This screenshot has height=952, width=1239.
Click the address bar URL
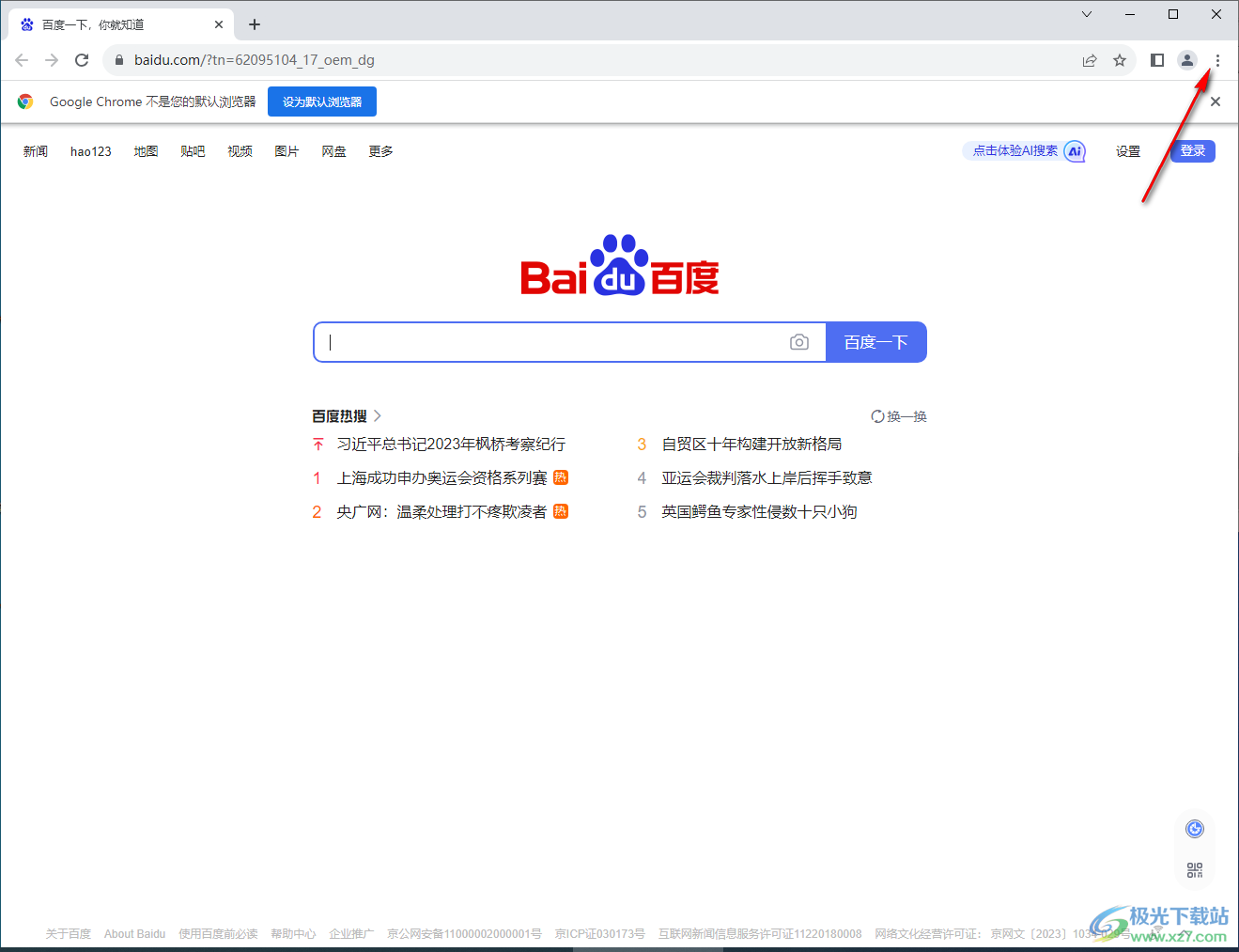(x=255, y=60)
